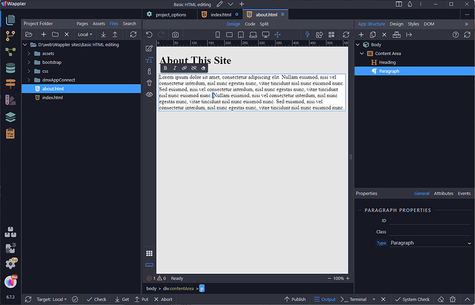This screenshot has height=305, width=475.
Task: Open the Styles panel tab
Action: 413,24
